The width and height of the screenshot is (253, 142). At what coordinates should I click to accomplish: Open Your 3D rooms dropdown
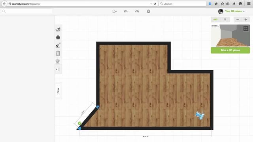coord(235,11)
